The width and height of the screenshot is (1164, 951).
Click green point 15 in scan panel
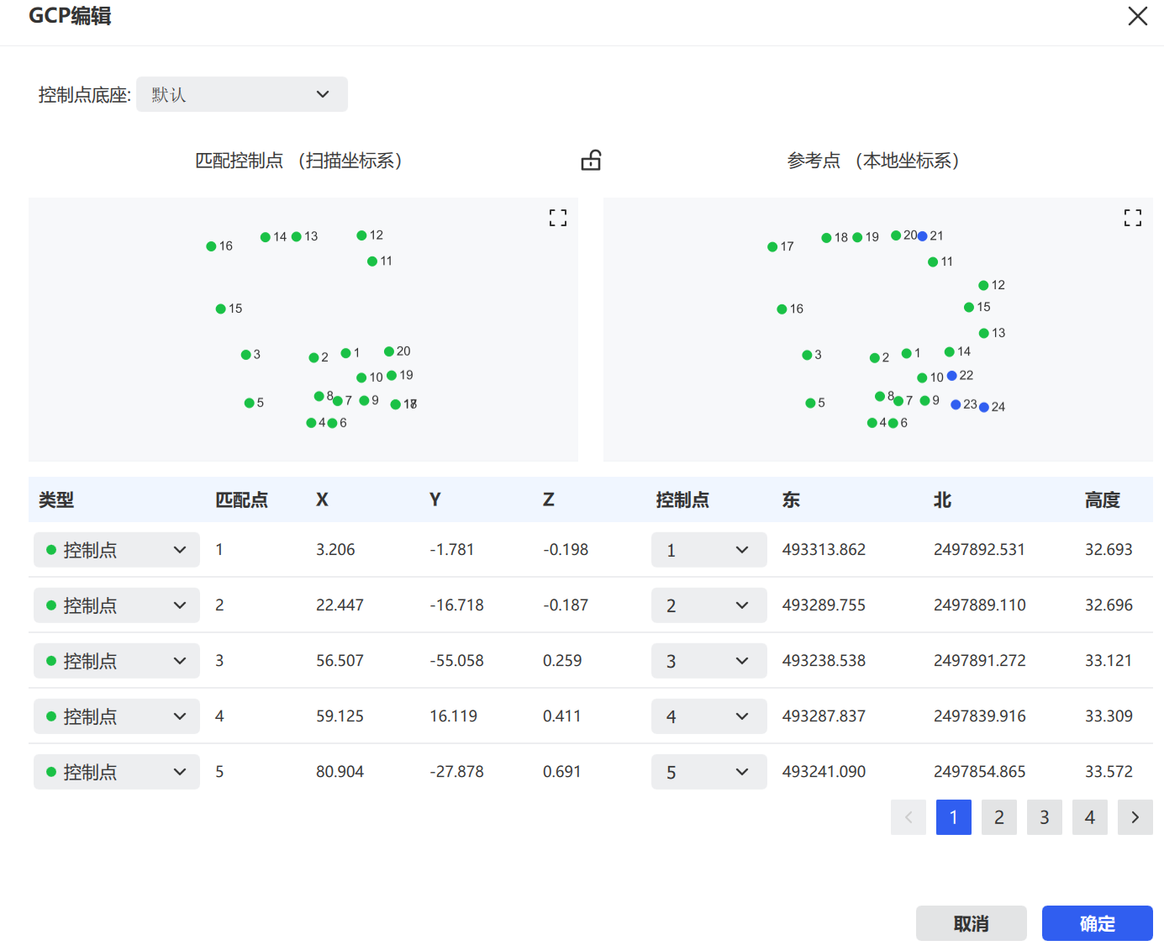pyautogui.click(x=220, y=309)
